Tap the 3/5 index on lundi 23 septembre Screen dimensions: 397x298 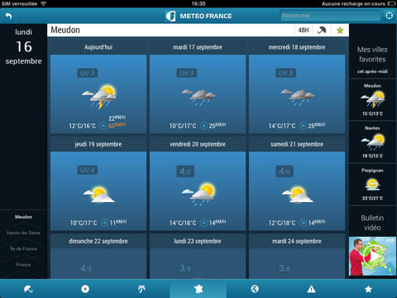pos(185,268)
